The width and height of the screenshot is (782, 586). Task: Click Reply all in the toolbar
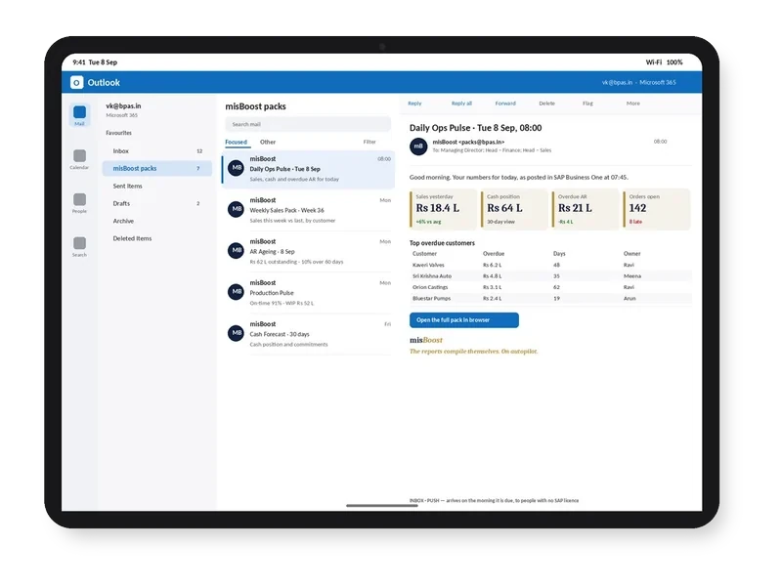(461, 104)
